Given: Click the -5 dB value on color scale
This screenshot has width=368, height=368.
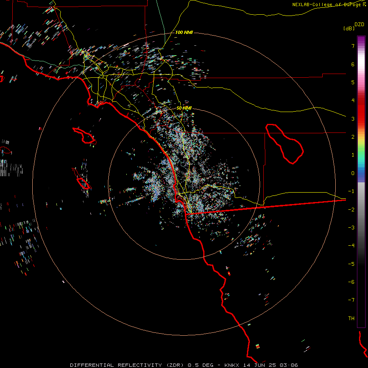Looking at the screenshot, I should pos(351,264).
